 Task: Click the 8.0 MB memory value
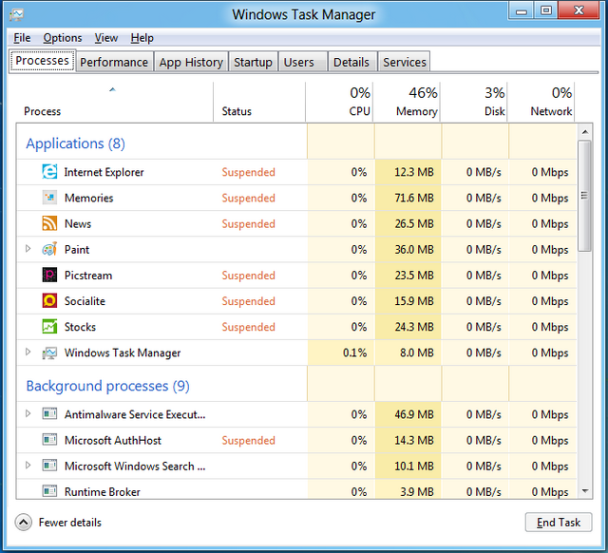pyautogui.click(x=416, y=353)
